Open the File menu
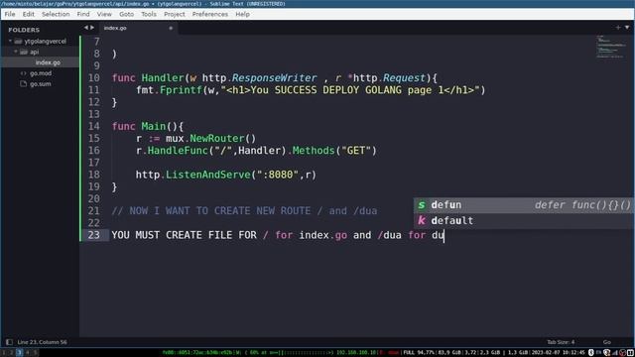 [10, 14]
